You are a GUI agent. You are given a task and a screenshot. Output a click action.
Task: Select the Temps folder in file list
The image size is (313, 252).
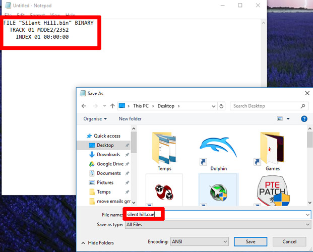(x=164, y=152)
